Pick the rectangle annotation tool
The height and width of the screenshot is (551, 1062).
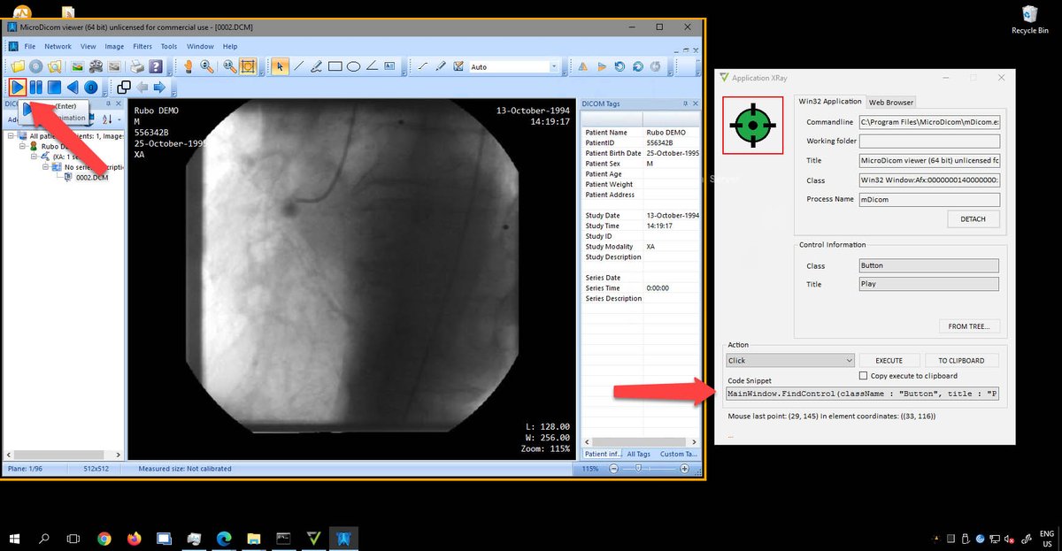[x=335, y=66]
